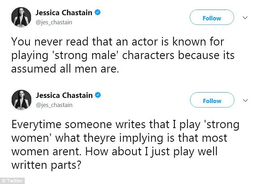
Task: Click the text line 'You never read that an actor'
Action: point(118,42)
